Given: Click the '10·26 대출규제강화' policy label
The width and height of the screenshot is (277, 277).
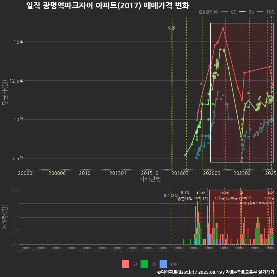Looking at the screenshot, I should (x=224, y=196).
